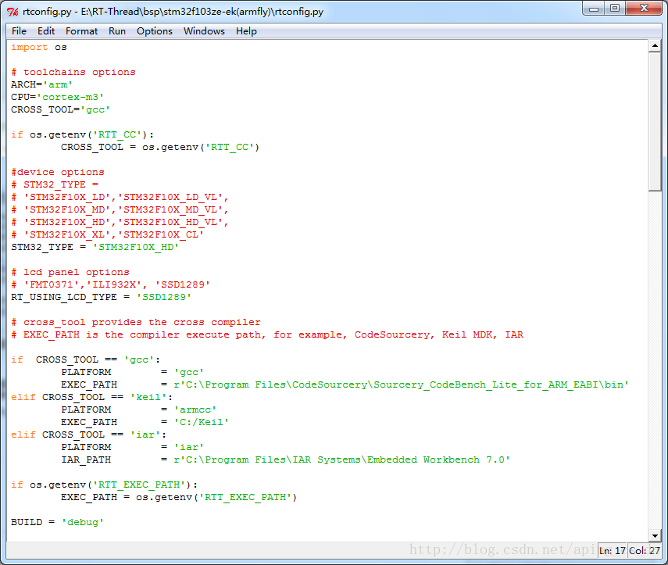Open the Help menu

point(246,31)
